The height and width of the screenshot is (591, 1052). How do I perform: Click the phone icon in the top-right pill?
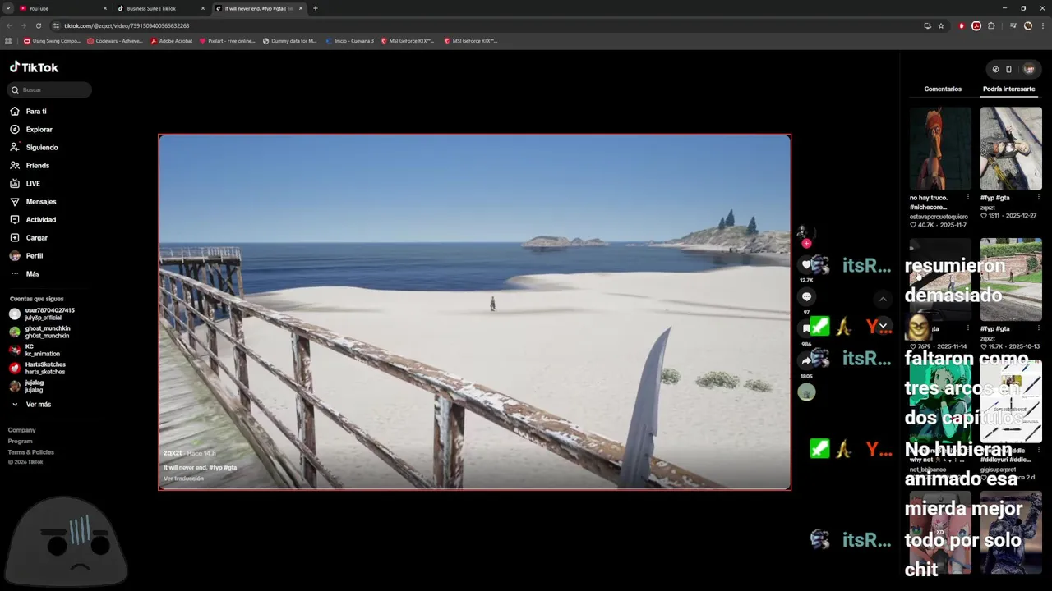pos(1008,69)
